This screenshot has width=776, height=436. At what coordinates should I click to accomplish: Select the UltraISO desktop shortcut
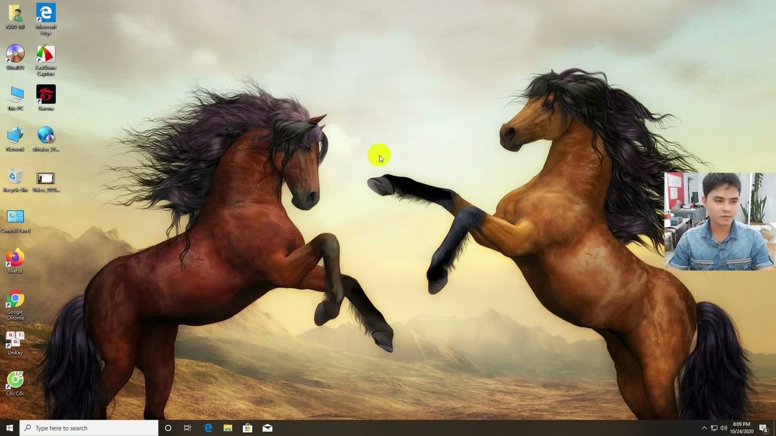(x=15, y=58)
